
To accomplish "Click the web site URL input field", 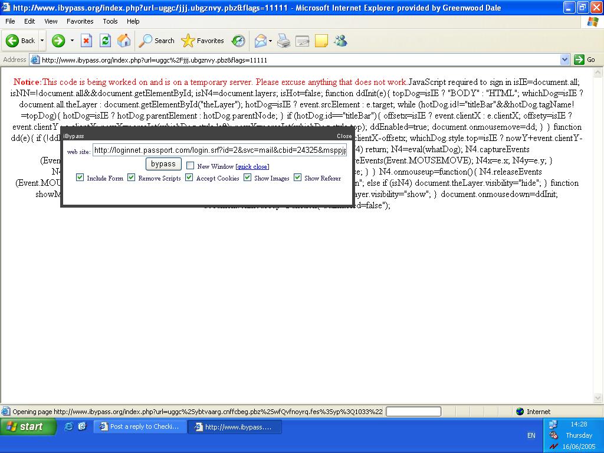I will coord(219,150).
